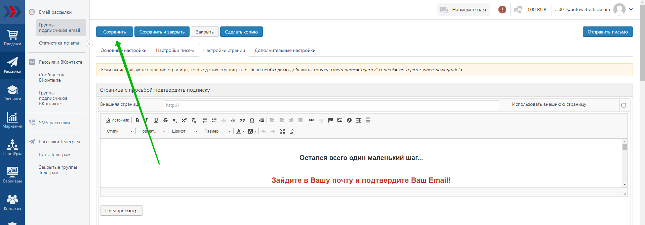
Task: Open the Размер size dropdown
Action: pyautogui.click(x=217, y=131)
